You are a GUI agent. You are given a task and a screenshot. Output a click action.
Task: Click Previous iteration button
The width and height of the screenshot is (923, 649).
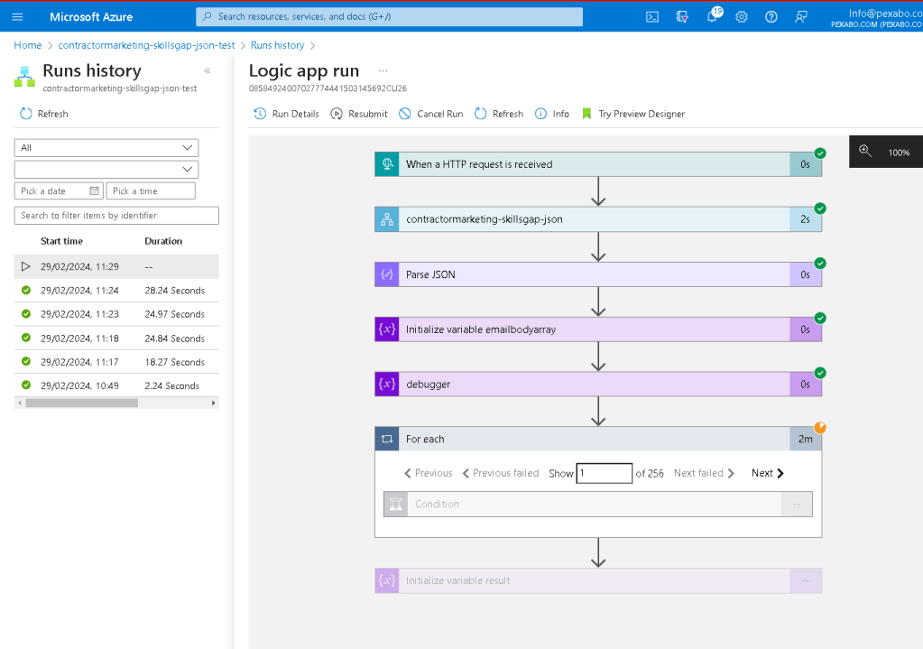point(429,473)
